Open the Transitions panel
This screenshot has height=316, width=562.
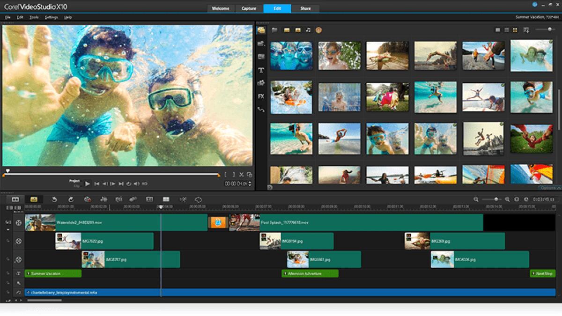point(261,57)
